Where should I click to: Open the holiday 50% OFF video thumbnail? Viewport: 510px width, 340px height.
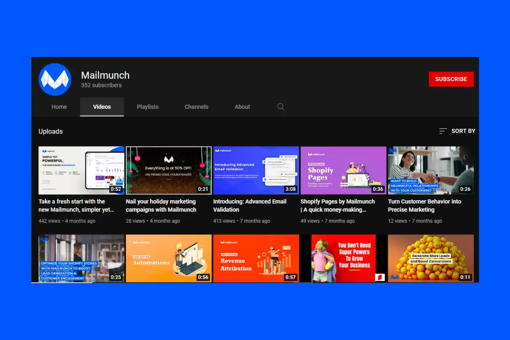(169, 170)
